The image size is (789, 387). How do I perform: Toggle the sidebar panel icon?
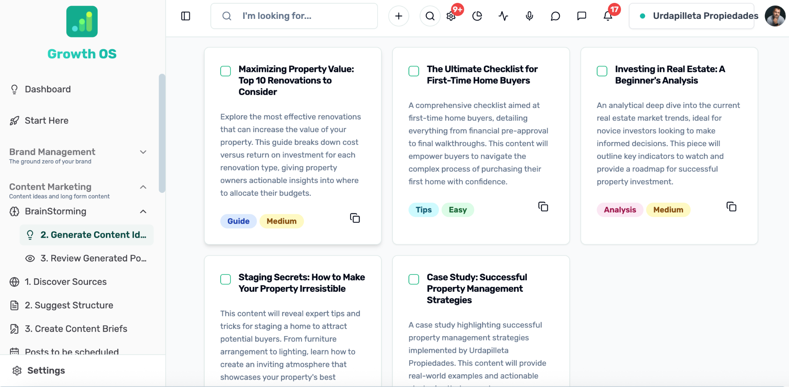[186, 16]
